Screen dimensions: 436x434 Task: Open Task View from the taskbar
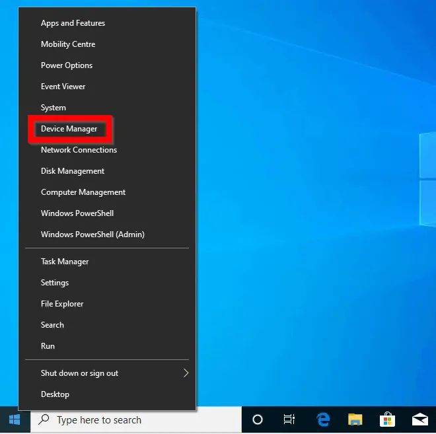289,420
